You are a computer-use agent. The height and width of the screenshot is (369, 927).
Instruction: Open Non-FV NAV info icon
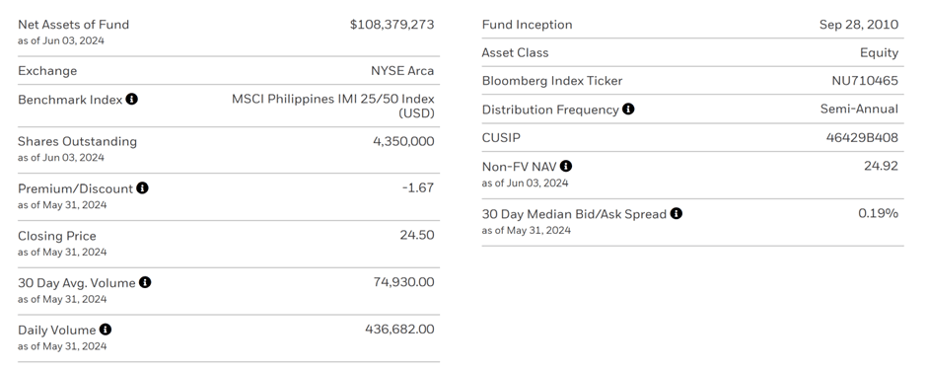click(x=566, y=166)
